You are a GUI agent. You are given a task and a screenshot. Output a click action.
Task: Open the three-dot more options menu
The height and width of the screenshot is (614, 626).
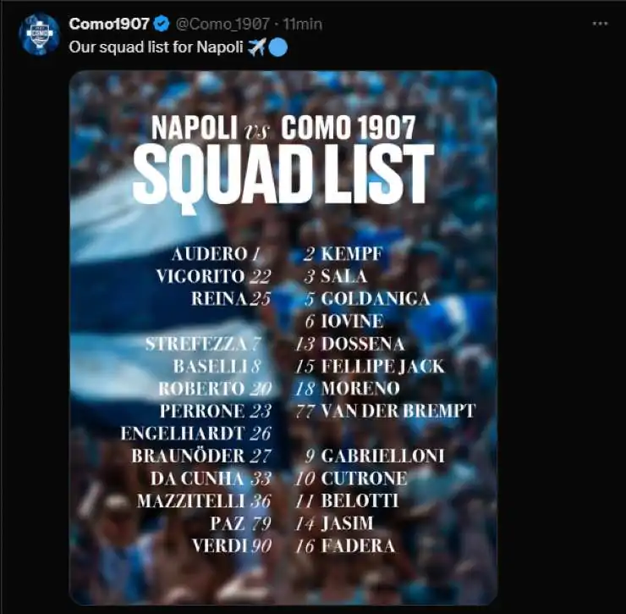(x=600, y=24)
